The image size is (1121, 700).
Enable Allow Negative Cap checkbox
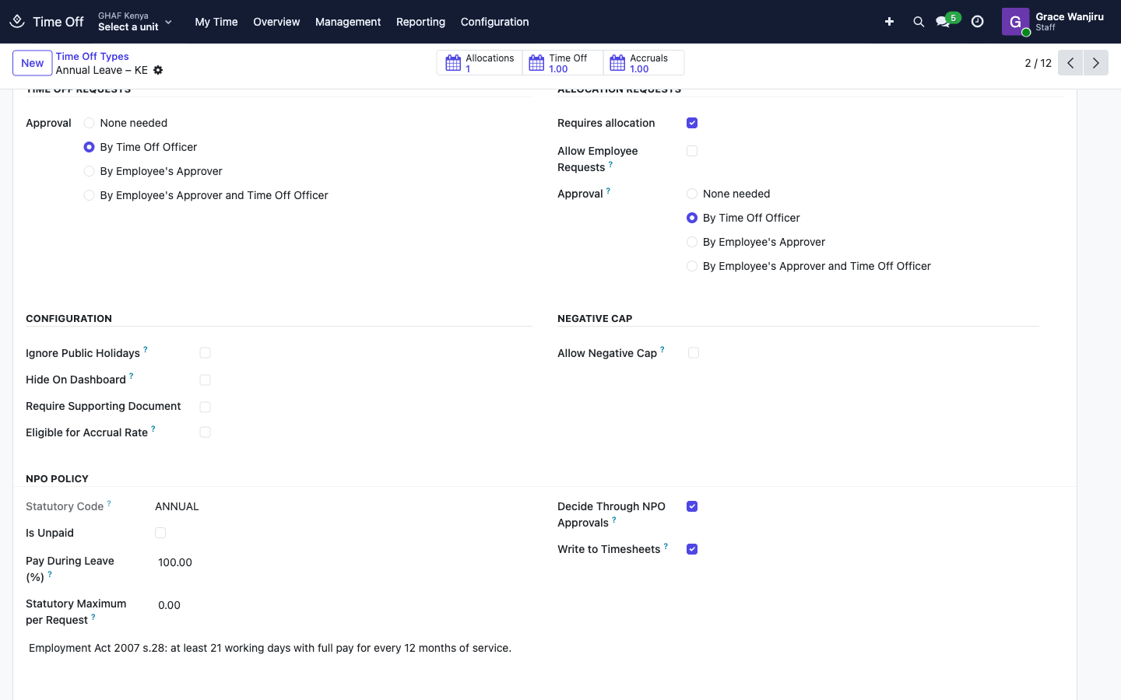[694, 353]
